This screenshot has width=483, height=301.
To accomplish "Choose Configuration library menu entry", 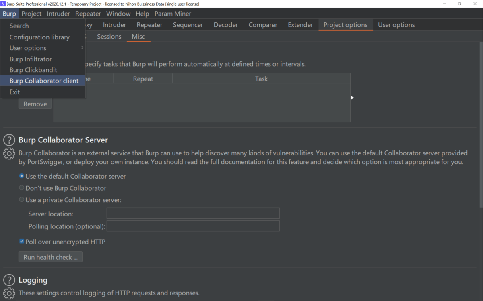I will pyautogui.click(x=43, y=37).
